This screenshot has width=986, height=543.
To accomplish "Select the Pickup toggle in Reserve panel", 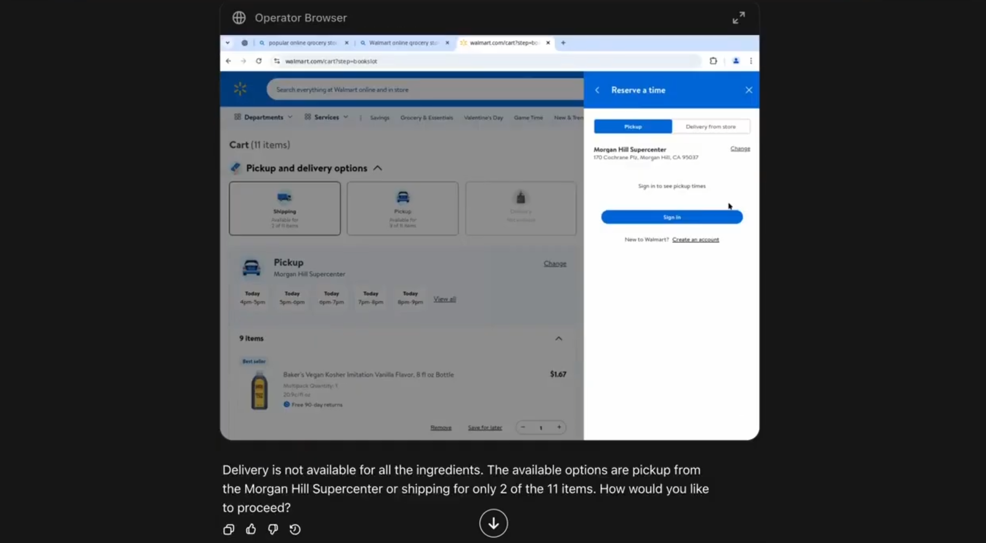I will click(633, 127).
